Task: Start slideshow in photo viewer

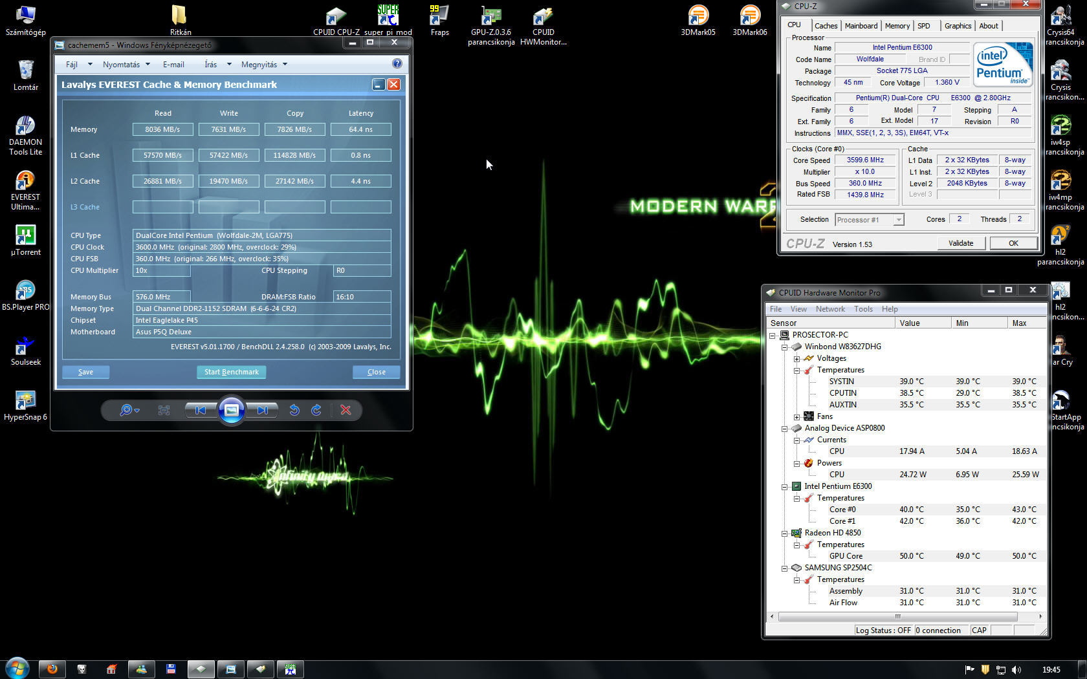Action: (231, 410)
